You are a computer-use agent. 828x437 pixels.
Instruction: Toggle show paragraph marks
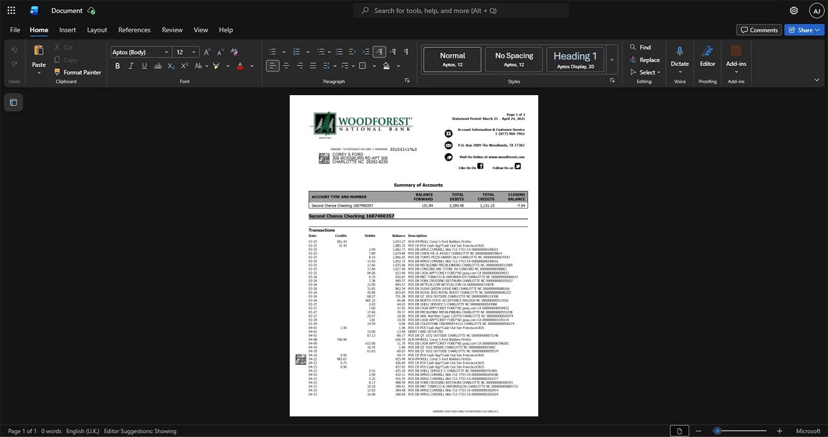(x=406, y=52)
